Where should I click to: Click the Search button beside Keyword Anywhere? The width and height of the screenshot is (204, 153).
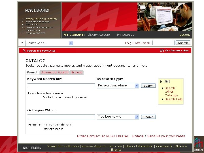(148, 86)
